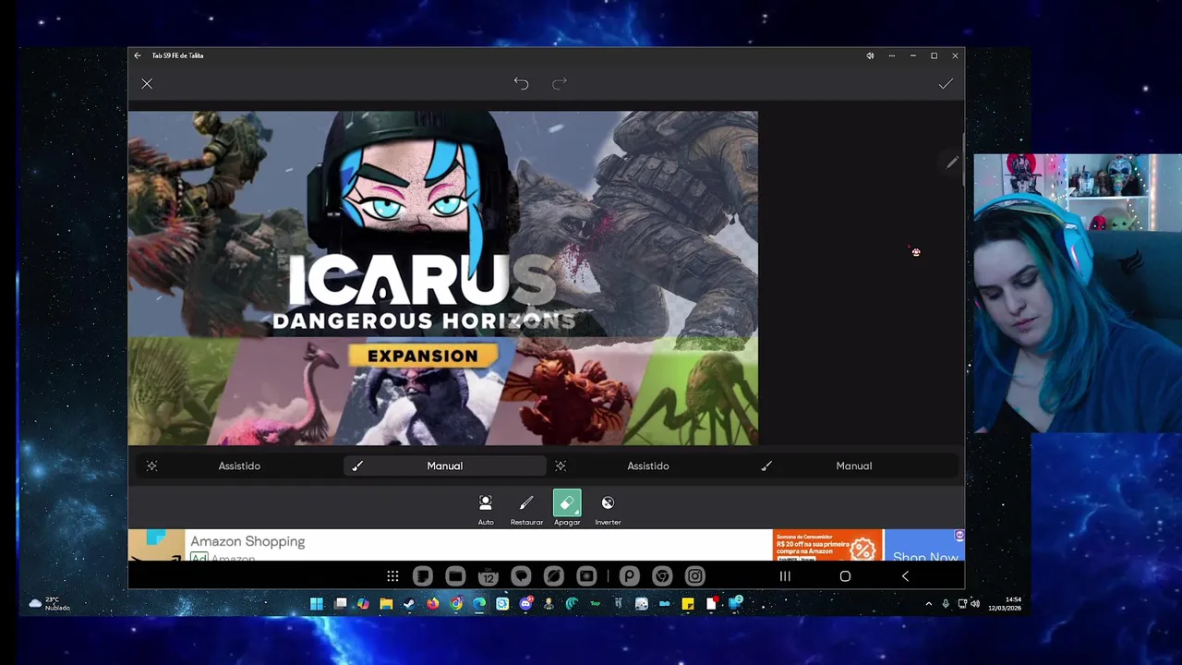
Task: Open Microsoft Edge in the Windows taskbar
Action: coord(478,604)
